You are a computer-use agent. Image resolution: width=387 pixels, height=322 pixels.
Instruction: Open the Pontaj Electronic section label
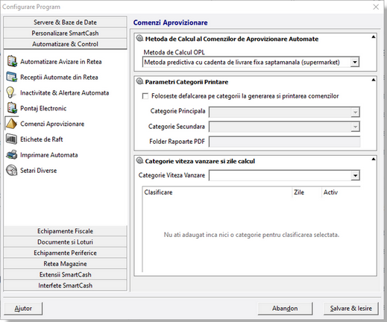pos(43,108)
